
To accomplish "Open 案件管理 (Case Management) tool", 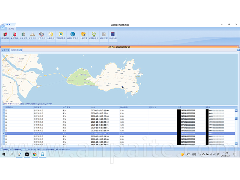I will pyautogui.click(x=14, y=35).
